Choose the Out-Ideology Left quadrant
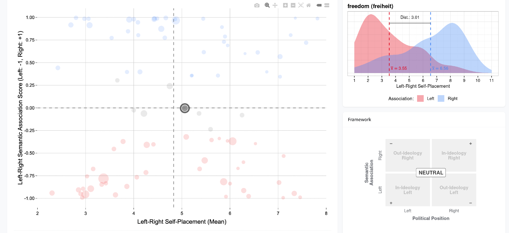 454,190
